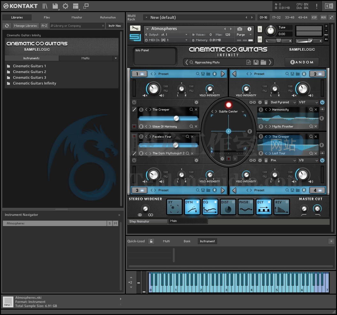The height and width of the screenshot is (315, 337).
Task: Open Pre. pattern dropdown
Action: (x=283, y=160)
